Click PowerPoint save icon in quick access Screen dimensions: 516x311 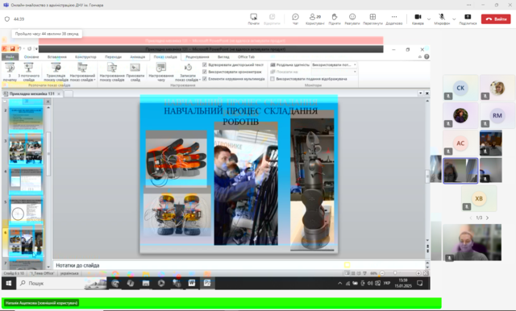point(12,49)
